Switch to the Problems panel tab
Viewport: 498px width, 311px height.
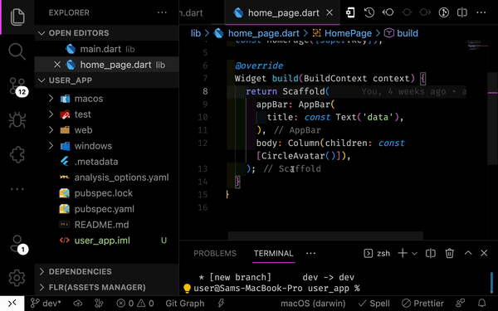215,253
